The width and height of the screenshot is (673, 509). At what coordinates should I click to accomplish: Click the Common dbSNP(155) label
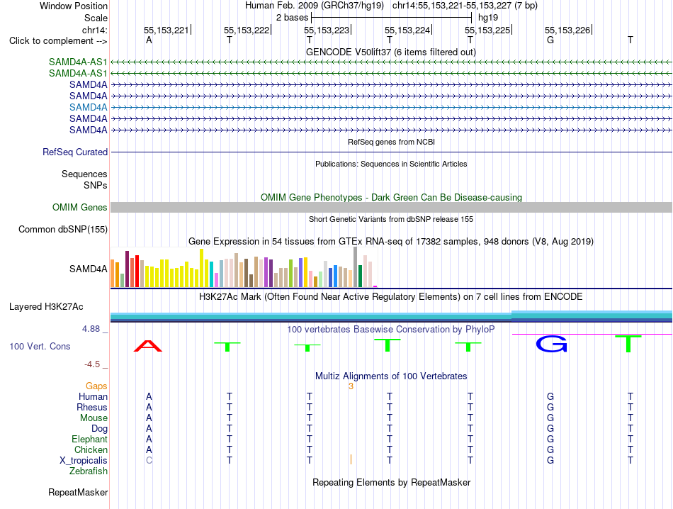(x=63, y=230)
